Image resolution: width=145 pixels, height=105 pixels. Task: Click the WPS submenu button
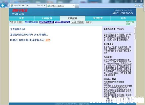[x=13, y=22]
